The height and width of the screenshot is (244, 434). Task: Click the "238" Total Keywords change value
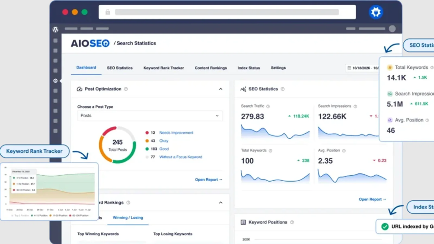[306, 161]
